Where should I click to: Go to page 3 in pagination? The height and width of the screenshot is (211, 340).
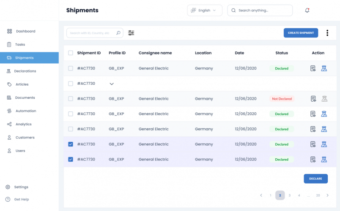tap(289, 195)
